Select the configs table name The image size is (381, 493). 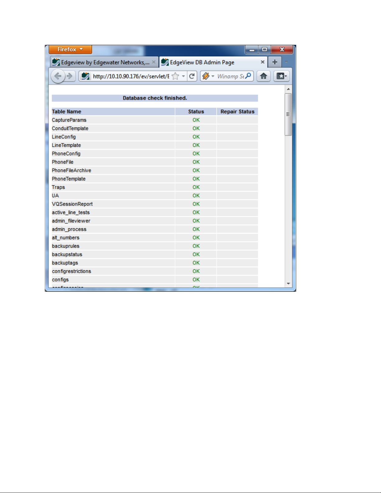point(60,280)
